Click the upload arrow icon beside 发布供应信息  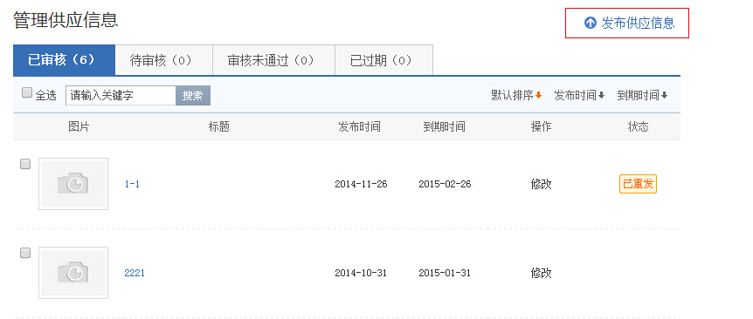pos(590,23)
